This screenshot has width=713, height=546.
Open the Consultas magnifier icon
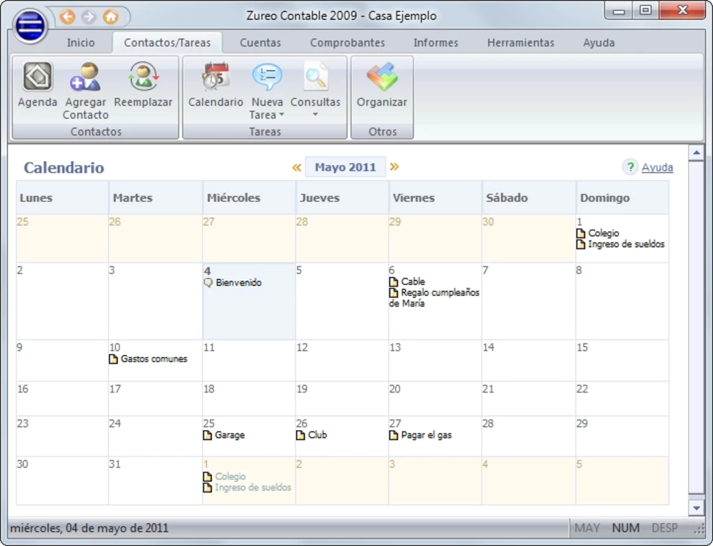click(x=316, y=76)
